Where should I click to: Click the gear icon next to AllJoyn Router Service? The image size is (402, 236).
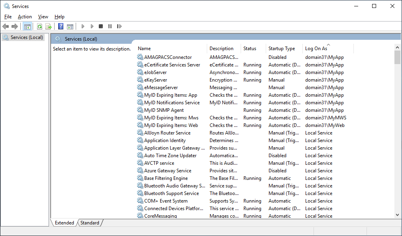pos(140,133)
